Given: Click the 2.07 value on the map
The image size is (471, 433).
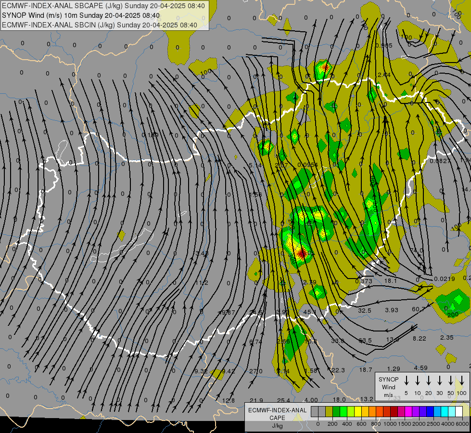Looking at the screenshot, I should 281,165.
